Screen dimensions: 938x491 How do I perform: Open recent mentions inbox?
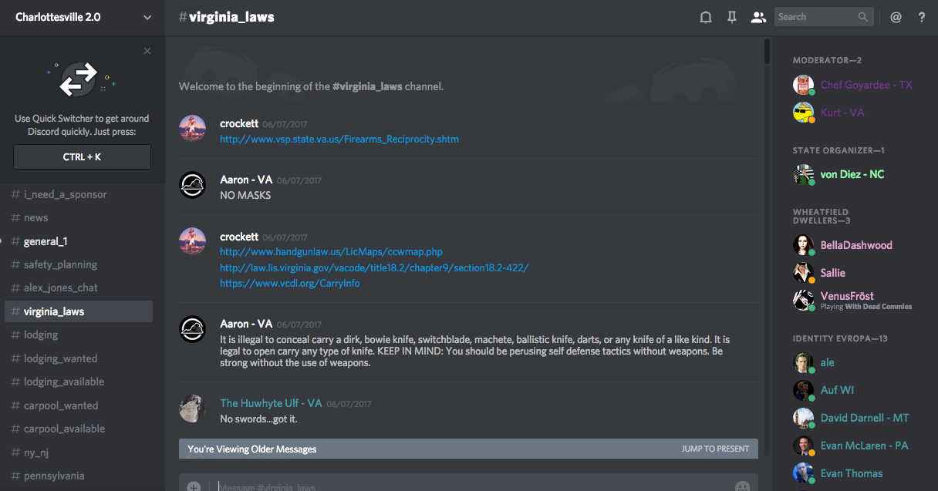pyautogui.click(x=896, y=17)
